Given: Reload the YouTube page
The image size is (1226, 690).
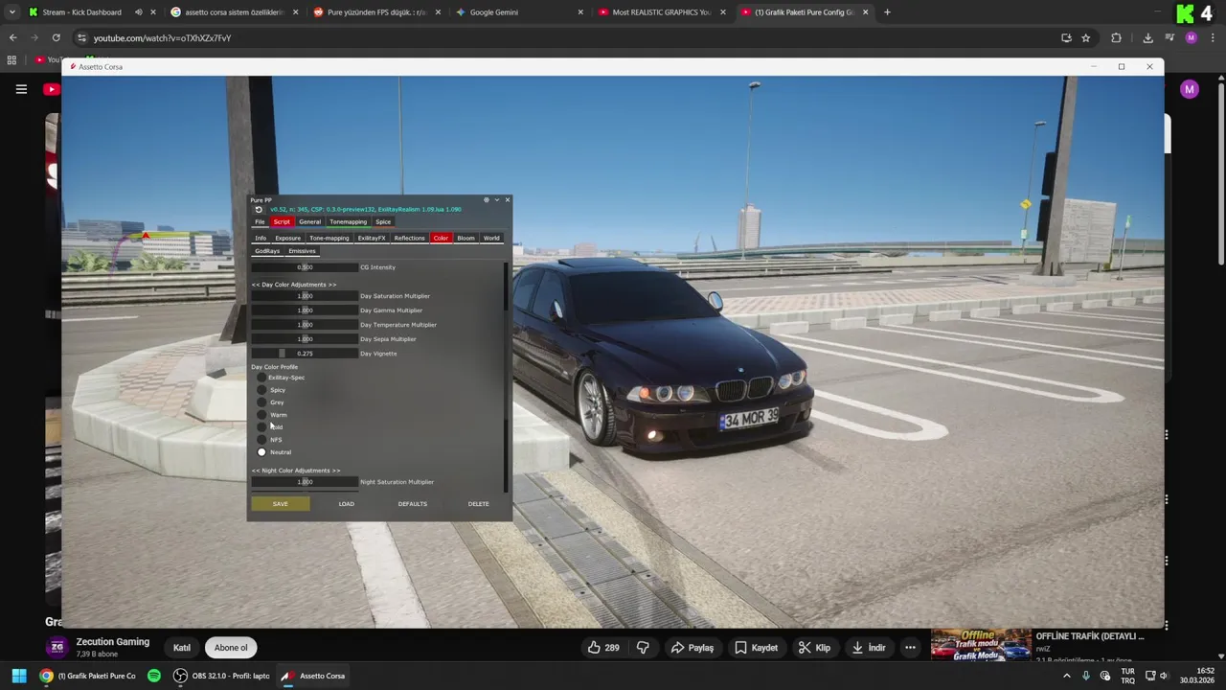Looking at the screenshot, I should (x=56, y=38).
